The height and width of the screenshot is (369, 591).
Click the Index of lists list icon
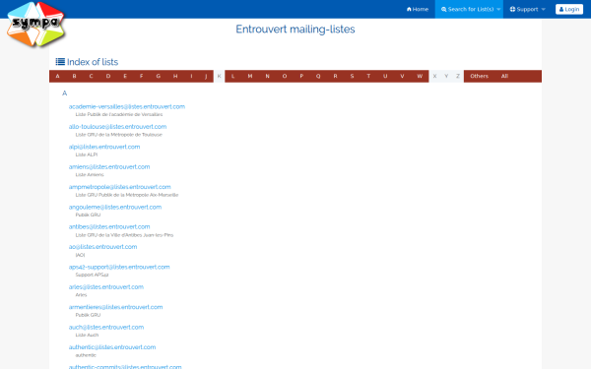click(60, 62)
